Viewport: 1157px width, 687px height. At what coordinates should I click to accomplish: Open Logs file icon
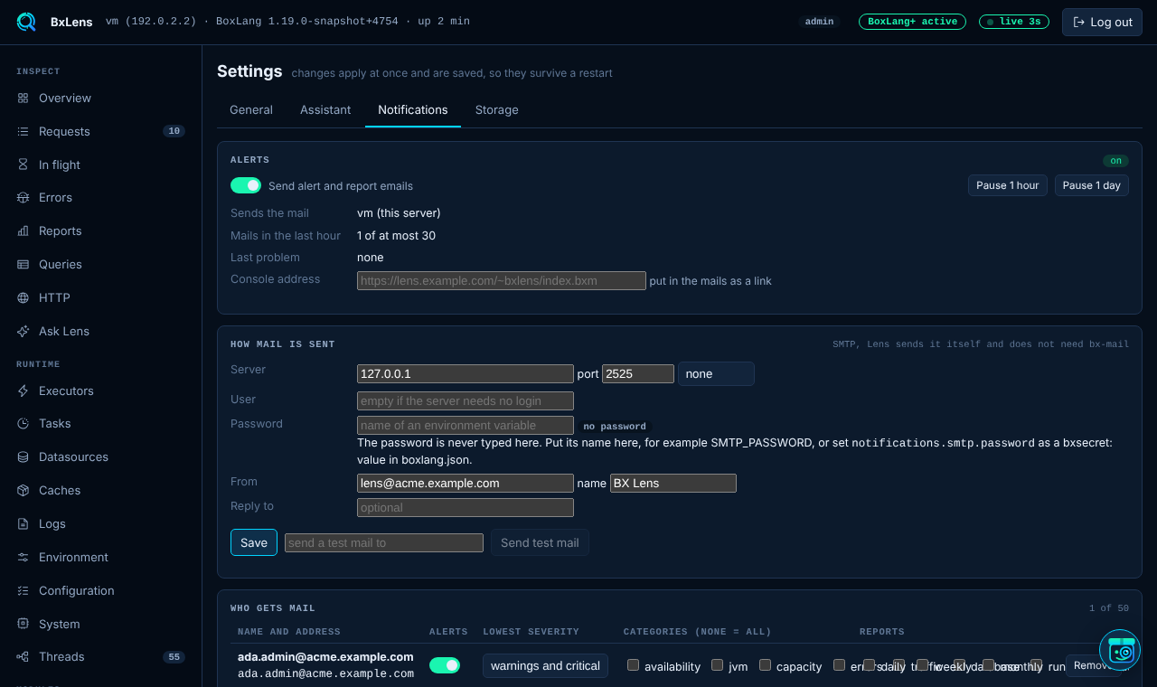[x=24, y=523]
